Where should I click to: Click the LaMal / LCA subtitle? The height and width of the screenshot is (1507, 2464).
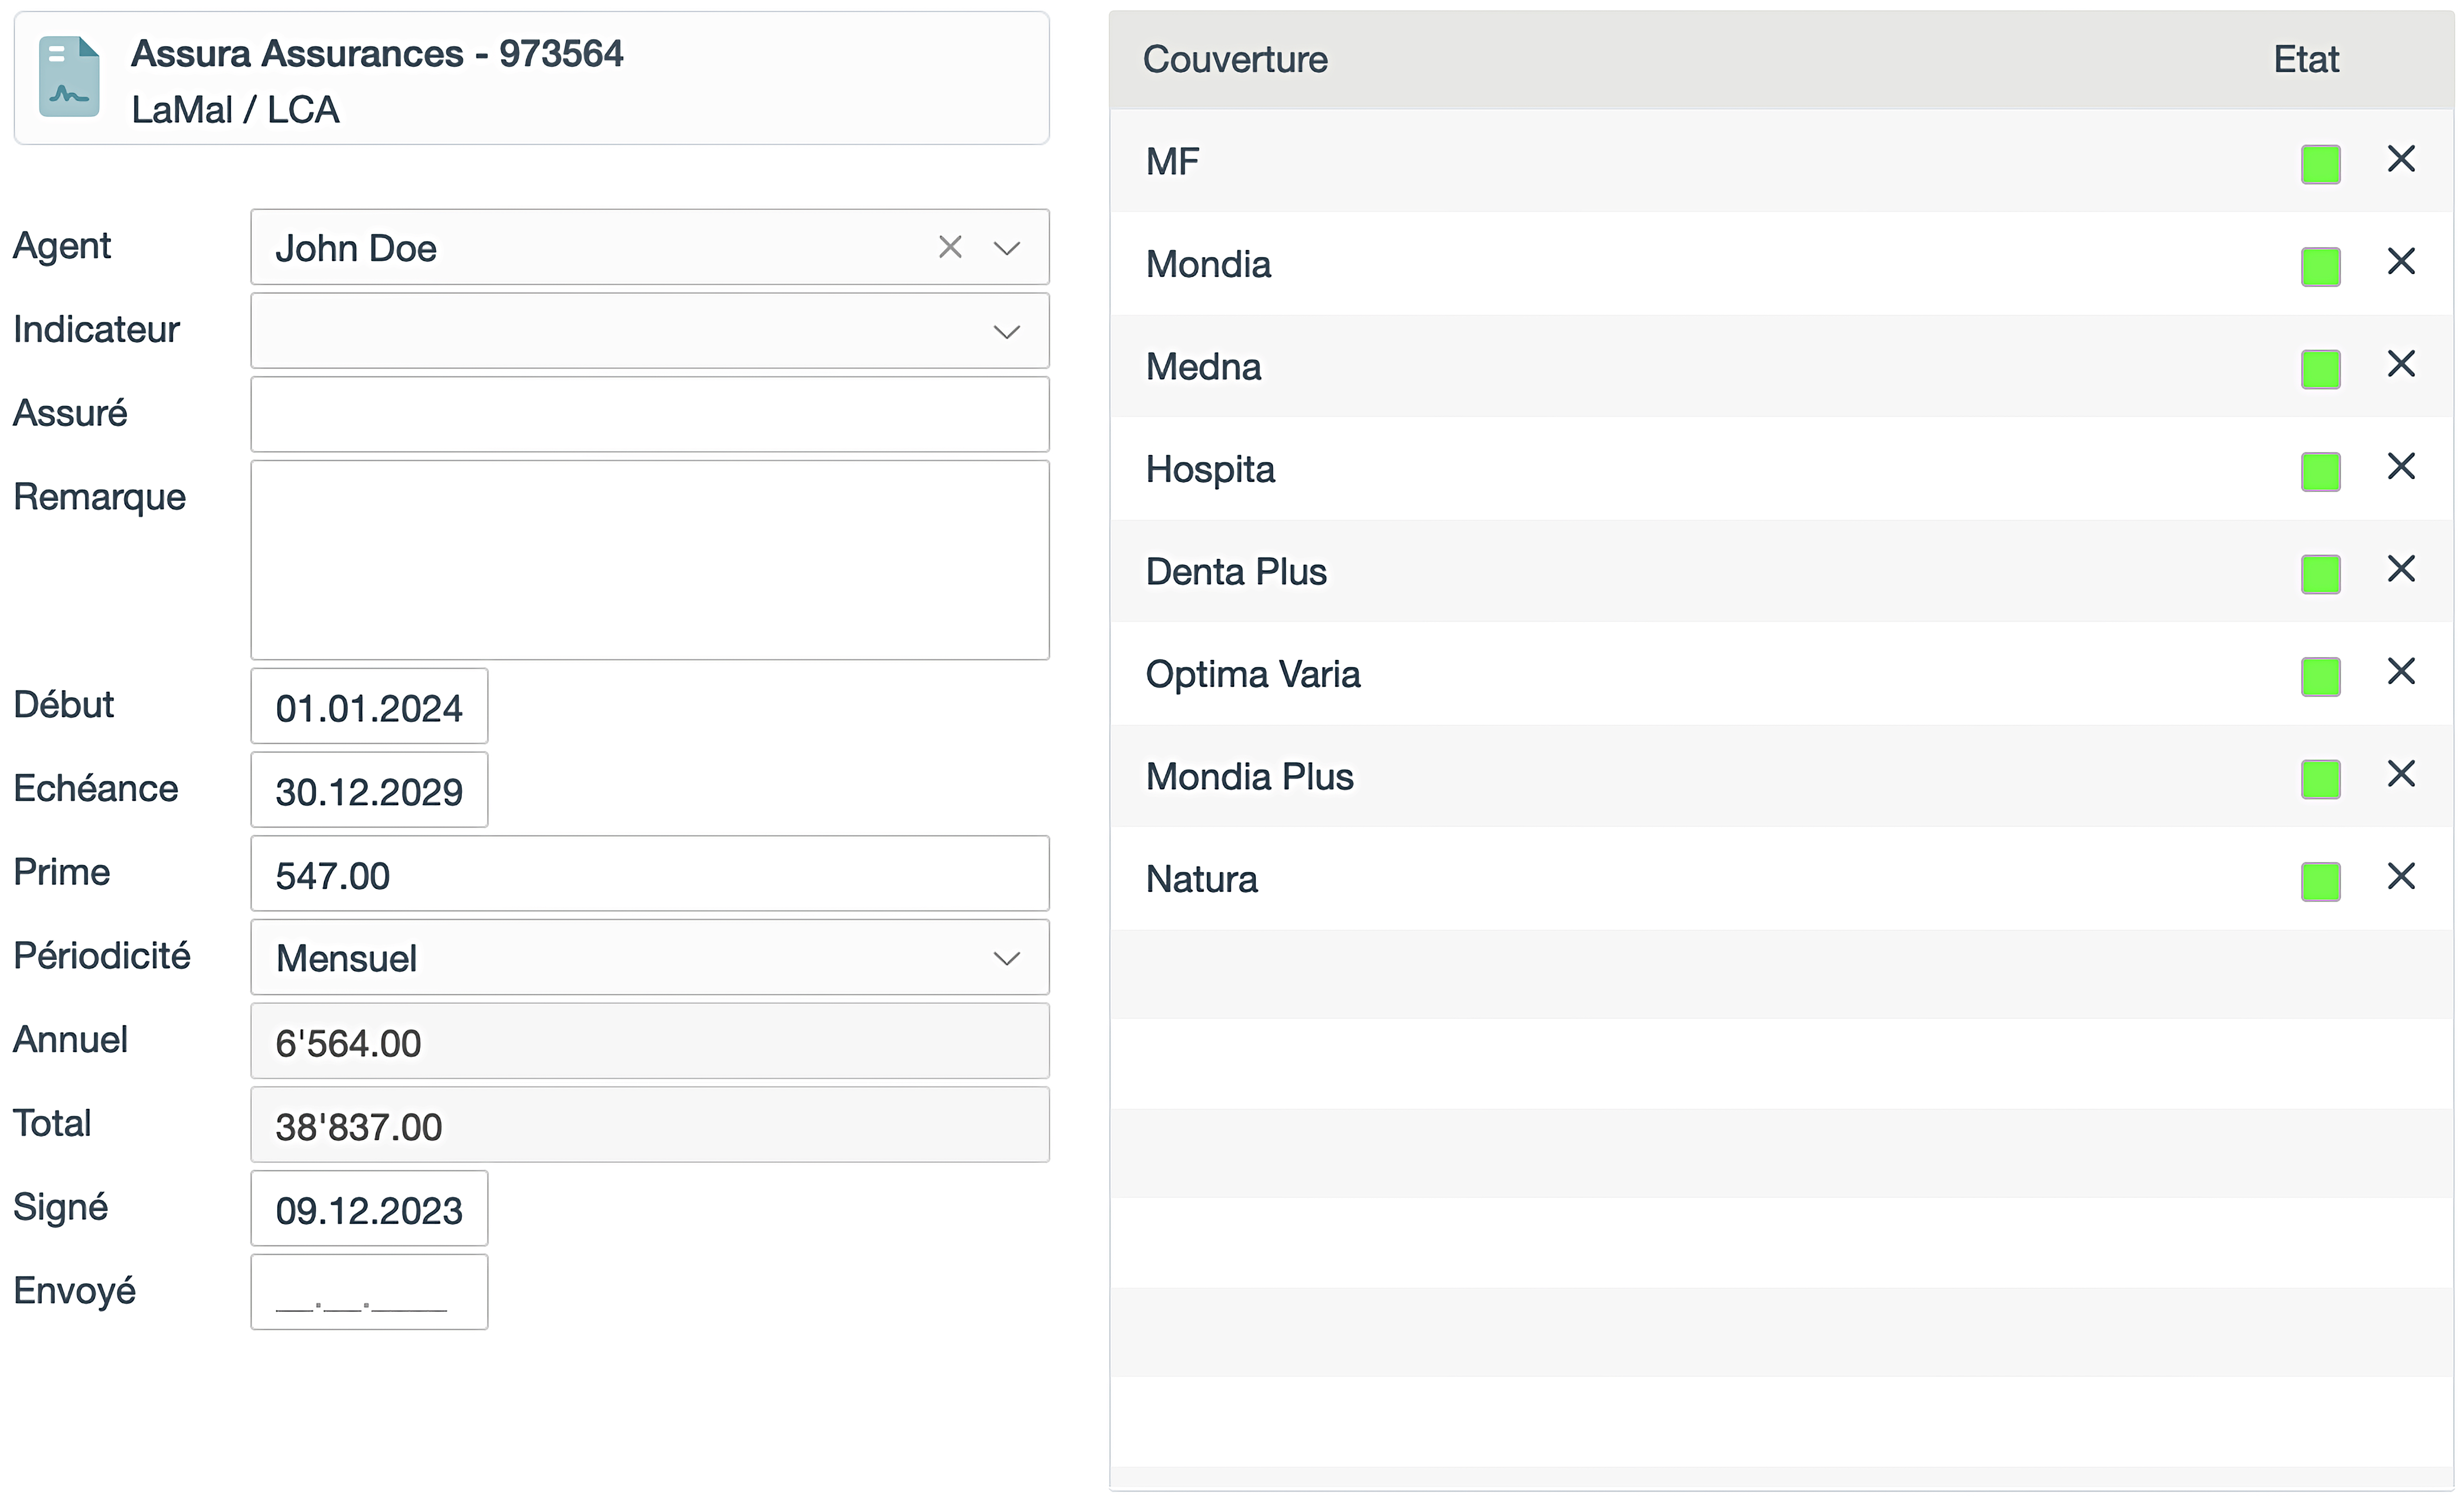point(235,110)
